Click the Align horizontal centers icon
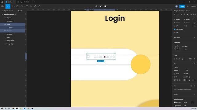 point(178,14)
